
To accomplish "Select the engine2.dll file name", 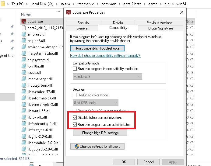I will (x=36, y=41).
